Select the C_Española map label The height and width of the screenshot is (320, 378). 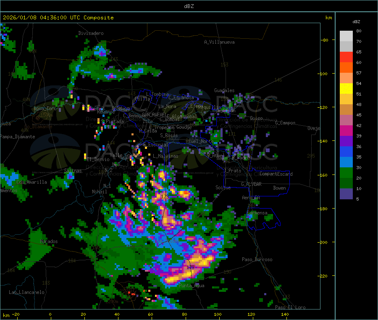click(x=181, y=98)
